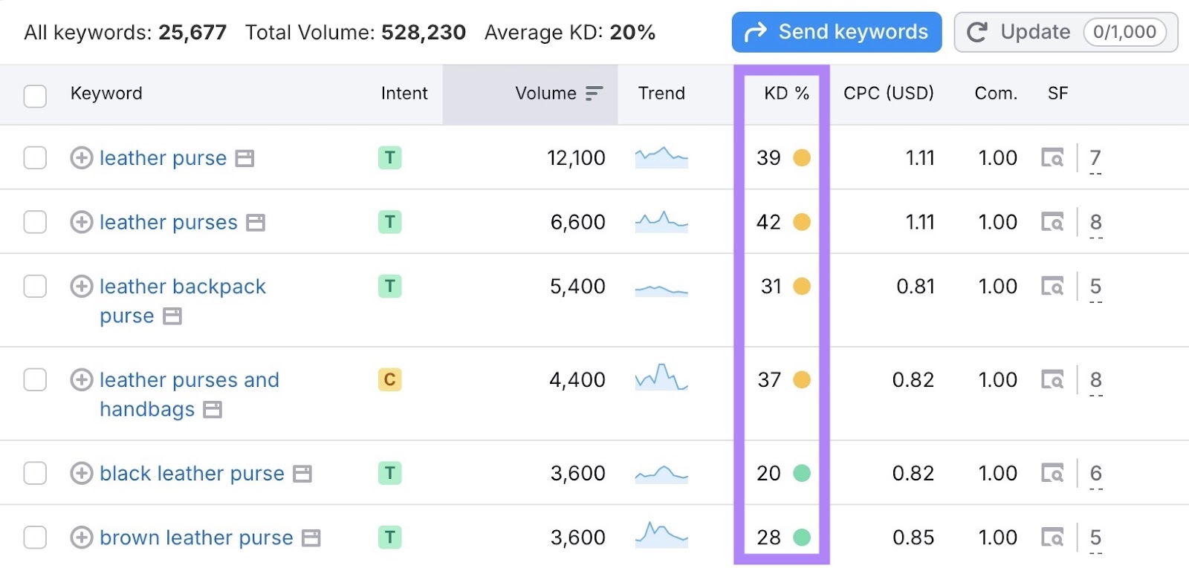Screen dimensions: 1189x568
Task: Click the green KD dot for black leather purse
Action: [802, 474]
